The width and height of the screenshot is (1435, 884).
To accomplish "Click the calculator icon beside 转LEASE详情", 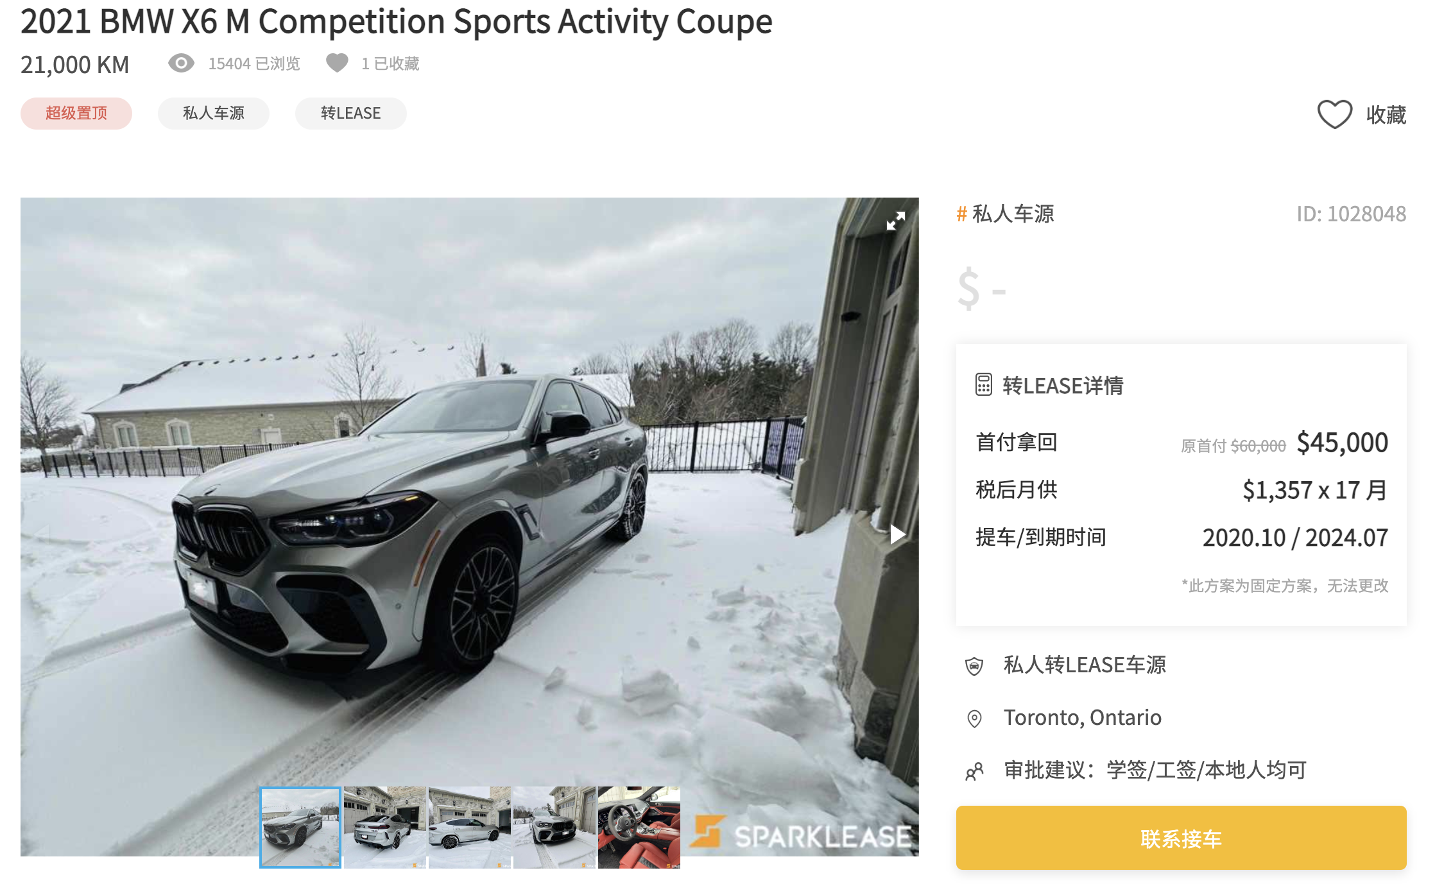I will [984, 385].
